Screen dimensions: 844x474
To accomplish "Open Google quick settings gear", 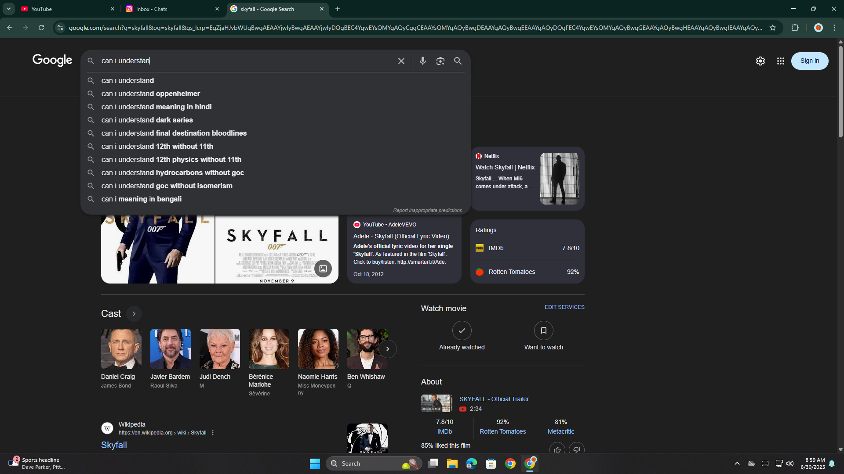I will pyautogui.click(x=760, y=61).
